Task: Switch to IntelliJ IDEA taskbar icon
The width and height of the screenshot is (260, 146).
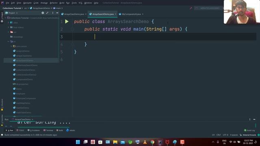Action: 160,142
